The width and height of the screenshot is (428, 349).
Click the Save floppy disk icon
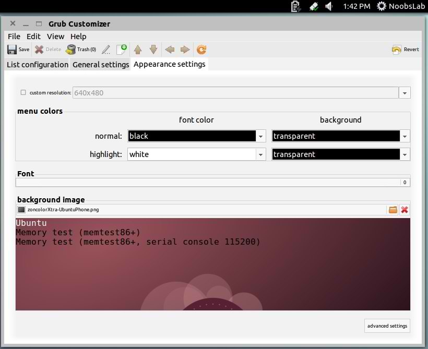point(12,50)
